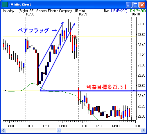Click the blue ベアフラッグ annotation text

pos(34,30)
